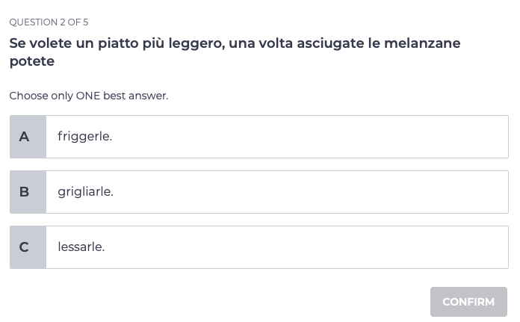Image resolution: width=520 pixels, height=322 pixels.
Task: Select the answer text "friggerle."
Action: (x=84, y=137)
